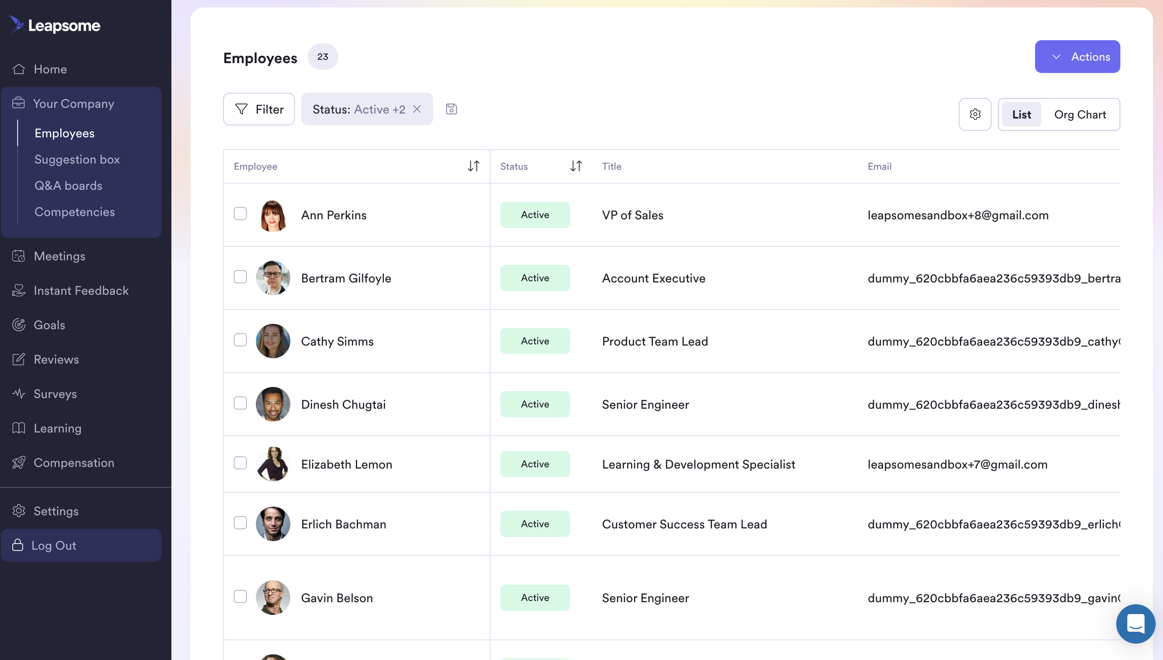Go to Home
The image size is (1163, 660).
tap(50, 69)
